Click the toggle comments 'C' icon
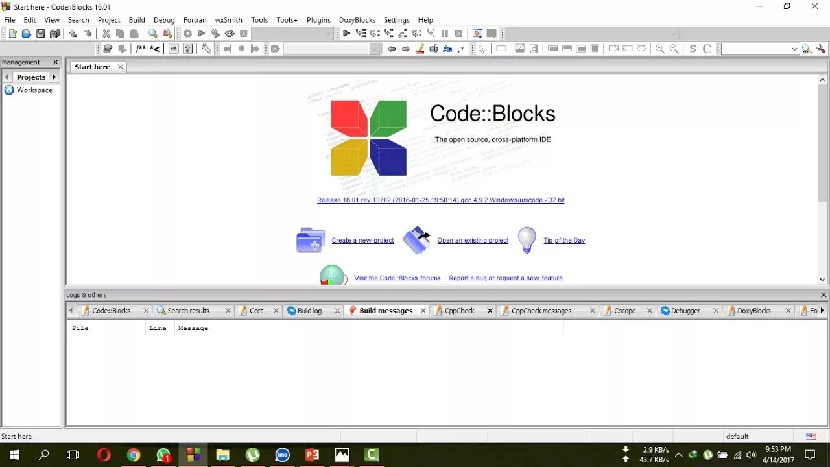This screenshot has height=467, width=830. [x=707, y=49]
